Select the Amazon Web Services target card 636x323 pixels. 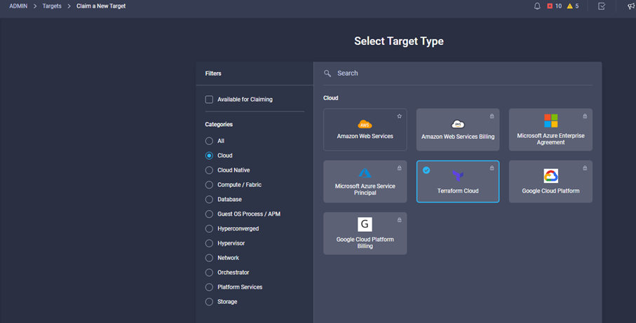tap(365, 130)
